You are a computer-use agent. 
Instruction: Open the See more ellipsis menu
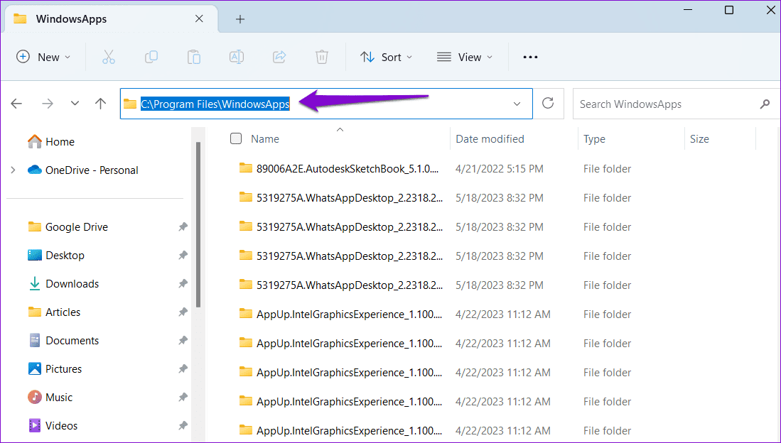pos(530,58)
